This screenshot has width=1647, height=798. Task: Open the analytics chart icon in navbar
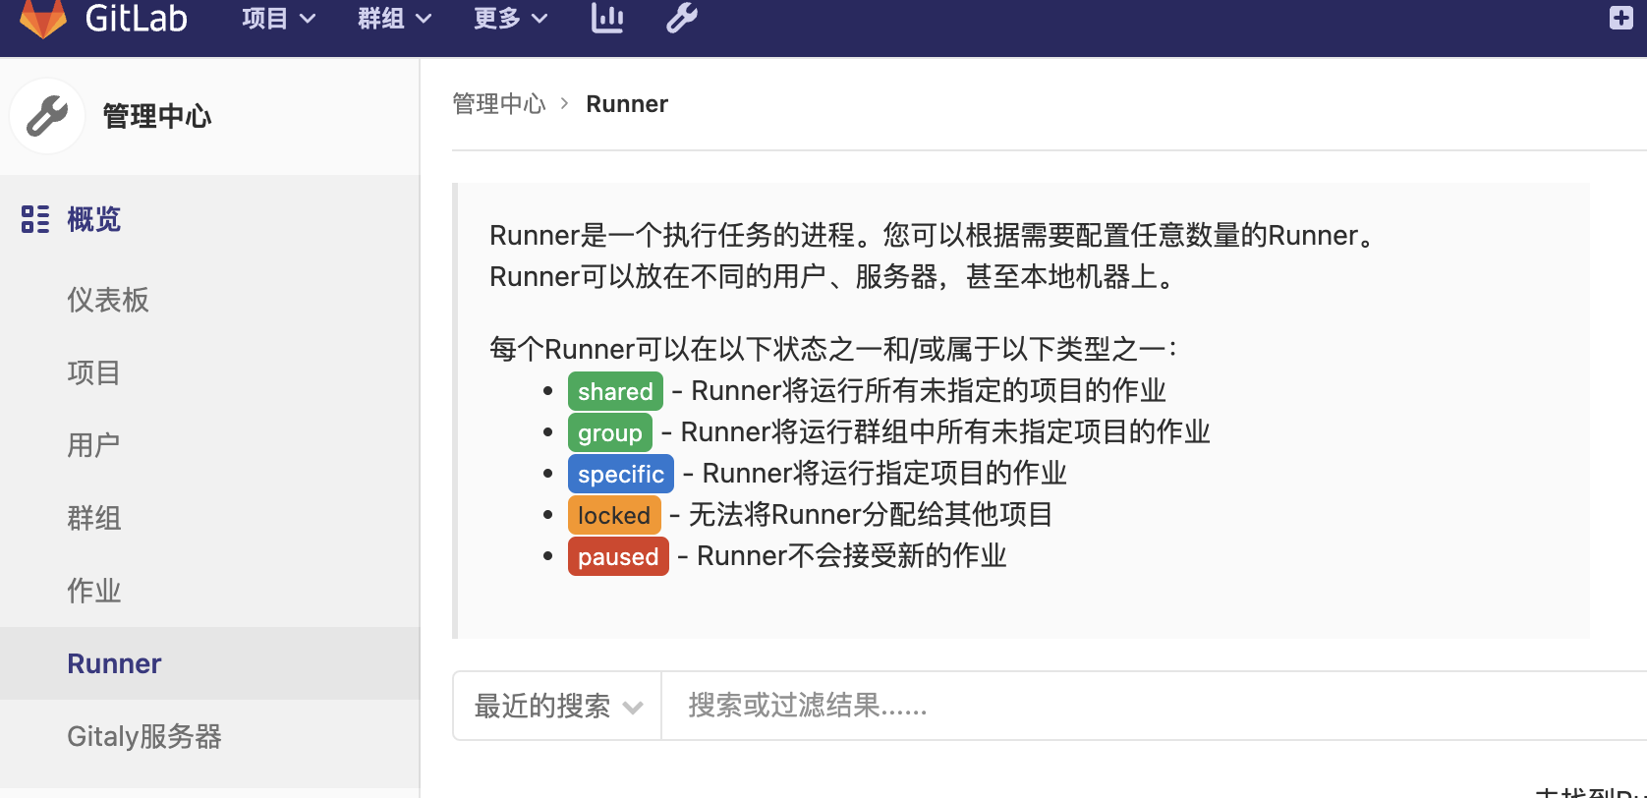pyautogui.click(x=607, y=18)
